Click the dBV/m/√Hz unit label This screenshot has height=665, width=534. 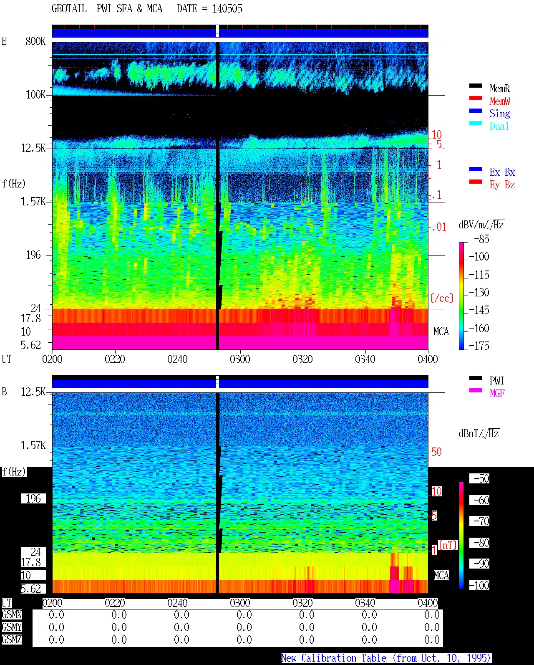[x=481, y=225]
